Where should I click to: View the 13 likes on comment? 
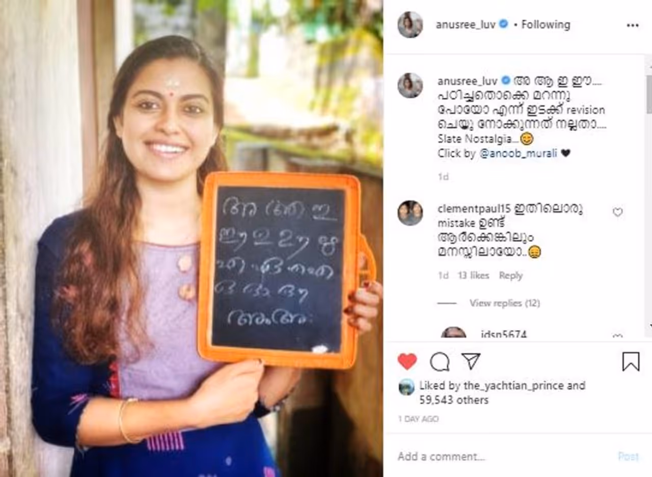(473, 275)
